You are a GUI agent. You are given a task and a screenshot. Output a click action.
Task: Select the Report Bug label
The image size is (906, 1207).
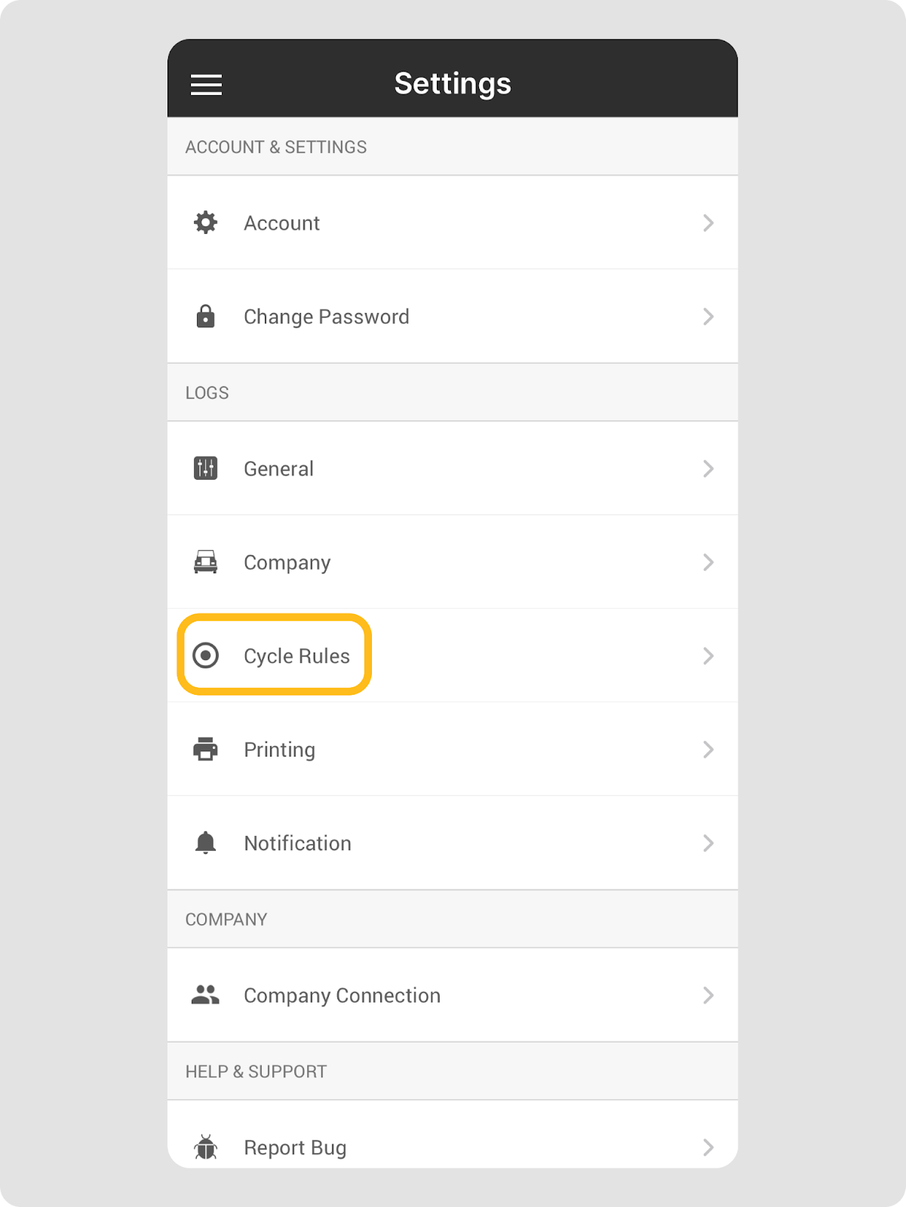295,1147
